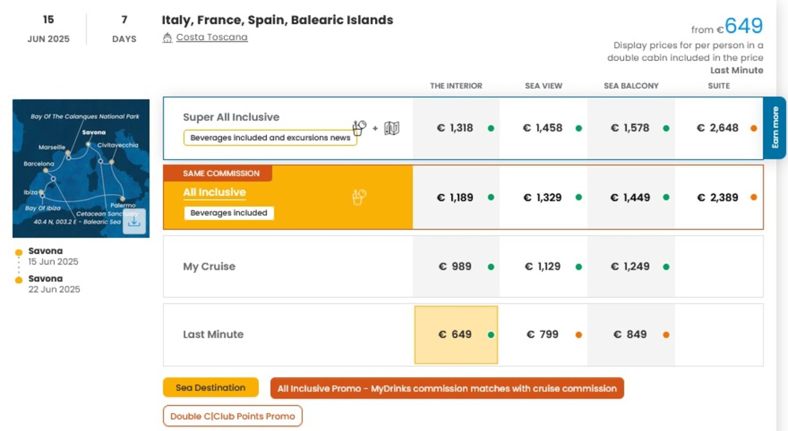
Task: Click the drinks icon in All Inclusive row
Action: pos(359,197)
